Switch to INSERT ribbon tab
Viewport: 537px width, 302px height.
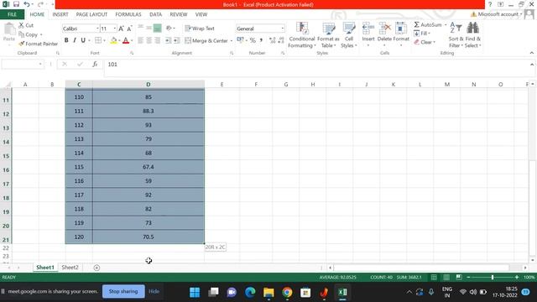coord(60,14)
